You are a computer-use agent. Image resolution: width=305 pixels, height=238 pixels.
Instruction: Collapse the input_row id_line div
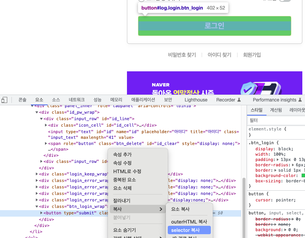tap(42, 119)
